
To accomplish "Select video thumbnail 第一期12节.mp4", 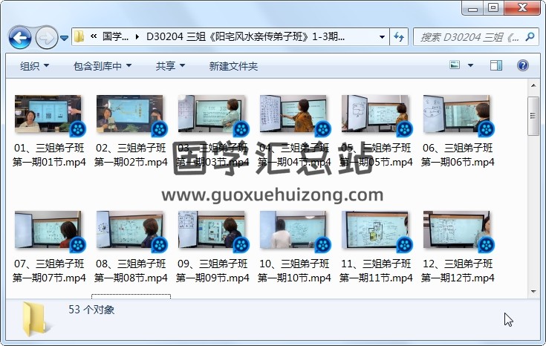I will click(x=457, y=229).
